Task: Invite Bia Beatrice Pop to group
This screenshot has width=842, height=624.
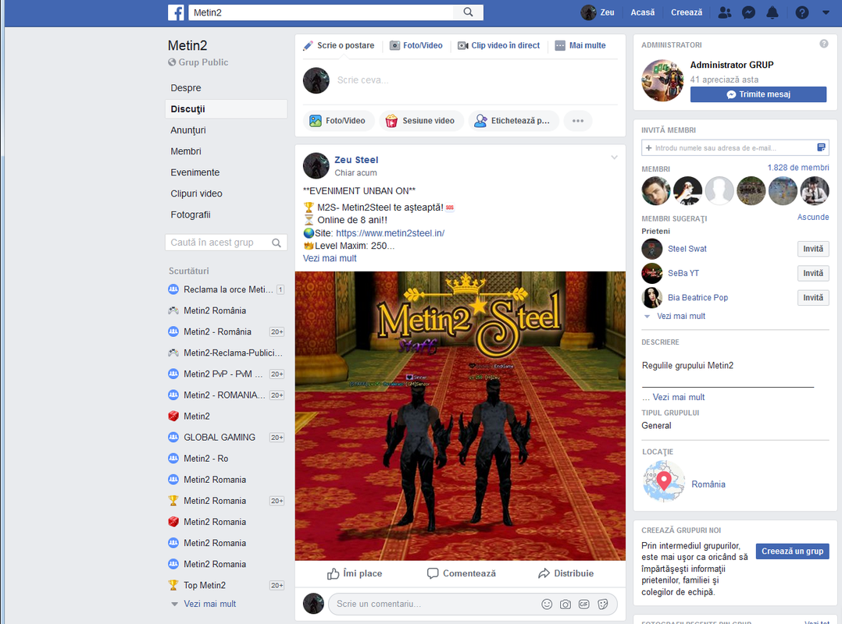Action: pyautogui.click(x=813, y=297)
